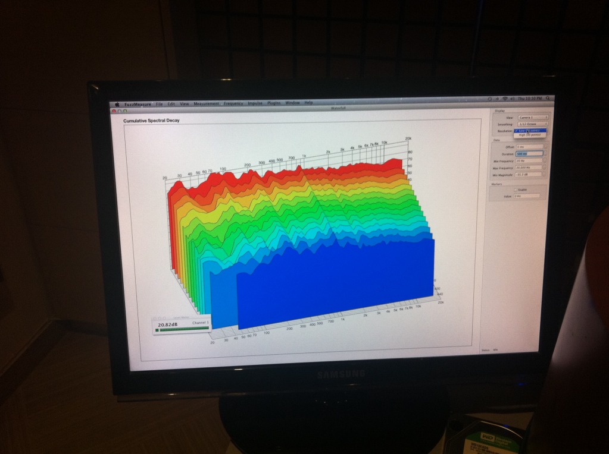Click the Duration input field

528,153
